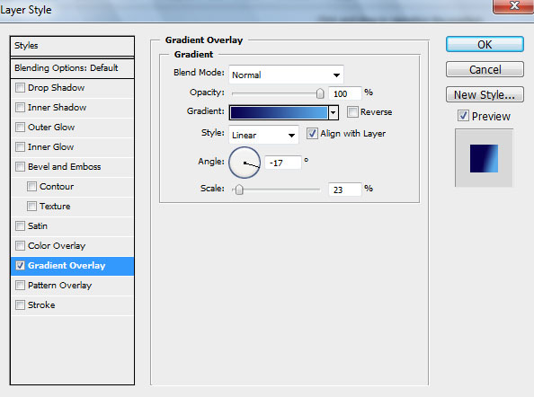
Task: Click the layer style preview thumbnail
Action: tap(484, 158)
